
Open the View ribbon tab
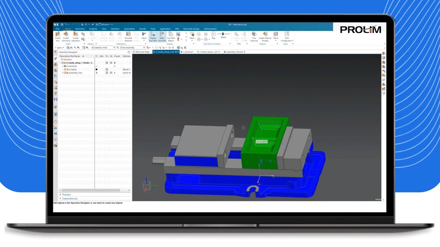tap(104, 29)
